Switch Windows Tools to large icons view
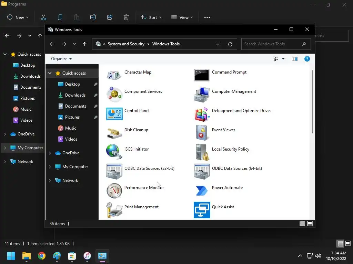 point(310,223)
